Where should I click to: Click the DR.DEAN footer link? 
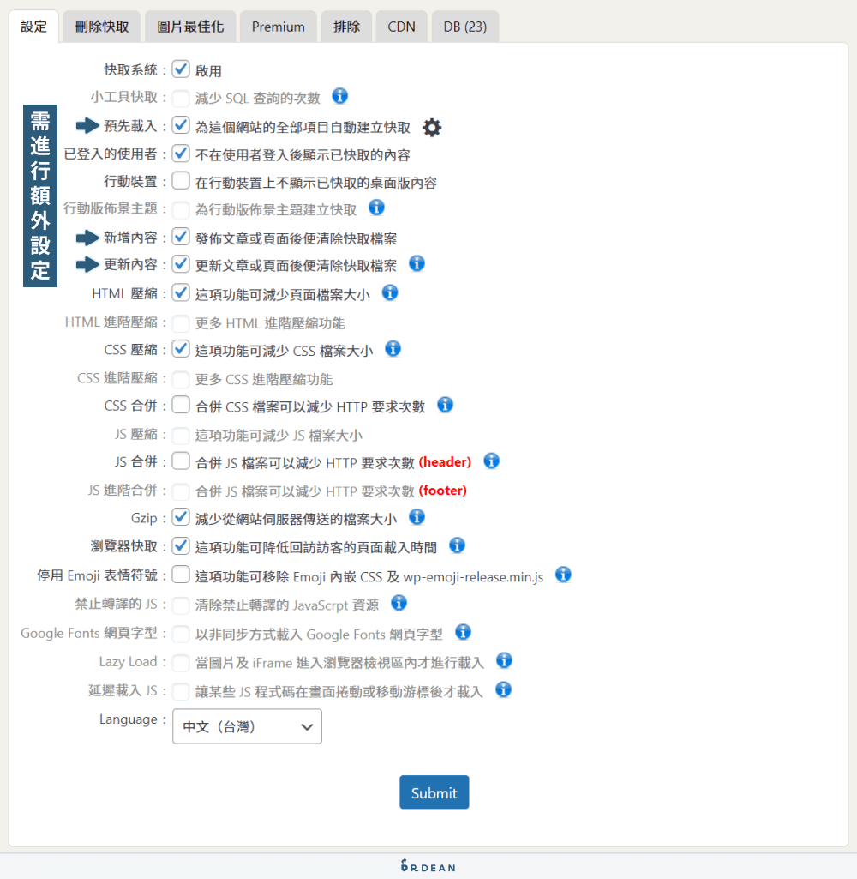click(x=428, y=866)
